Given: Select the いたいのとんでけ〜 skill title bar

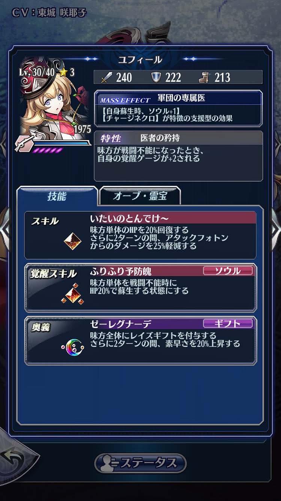Looking at the screenshot, I should [173, 218].
